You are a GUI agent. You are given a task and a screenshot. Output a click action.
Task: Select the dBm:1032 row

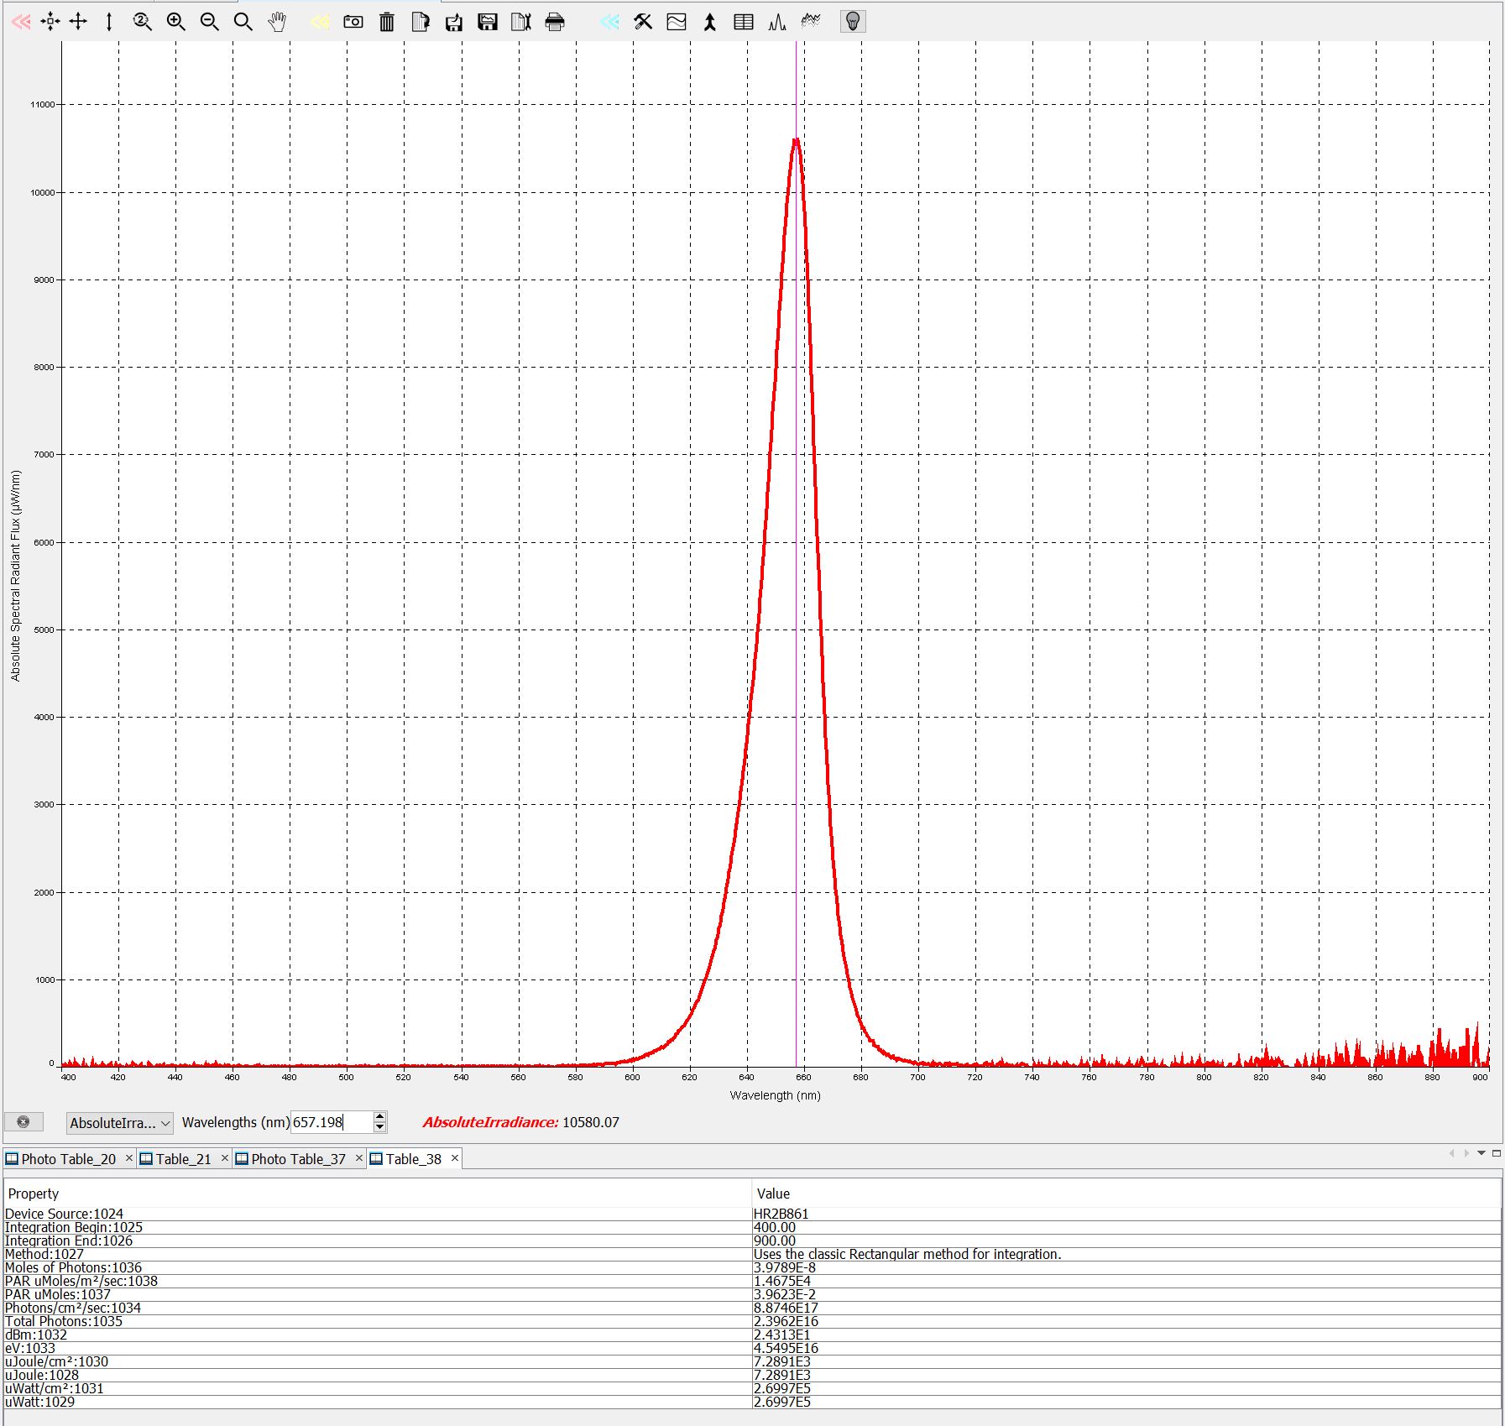click(x=752, y=1335)
